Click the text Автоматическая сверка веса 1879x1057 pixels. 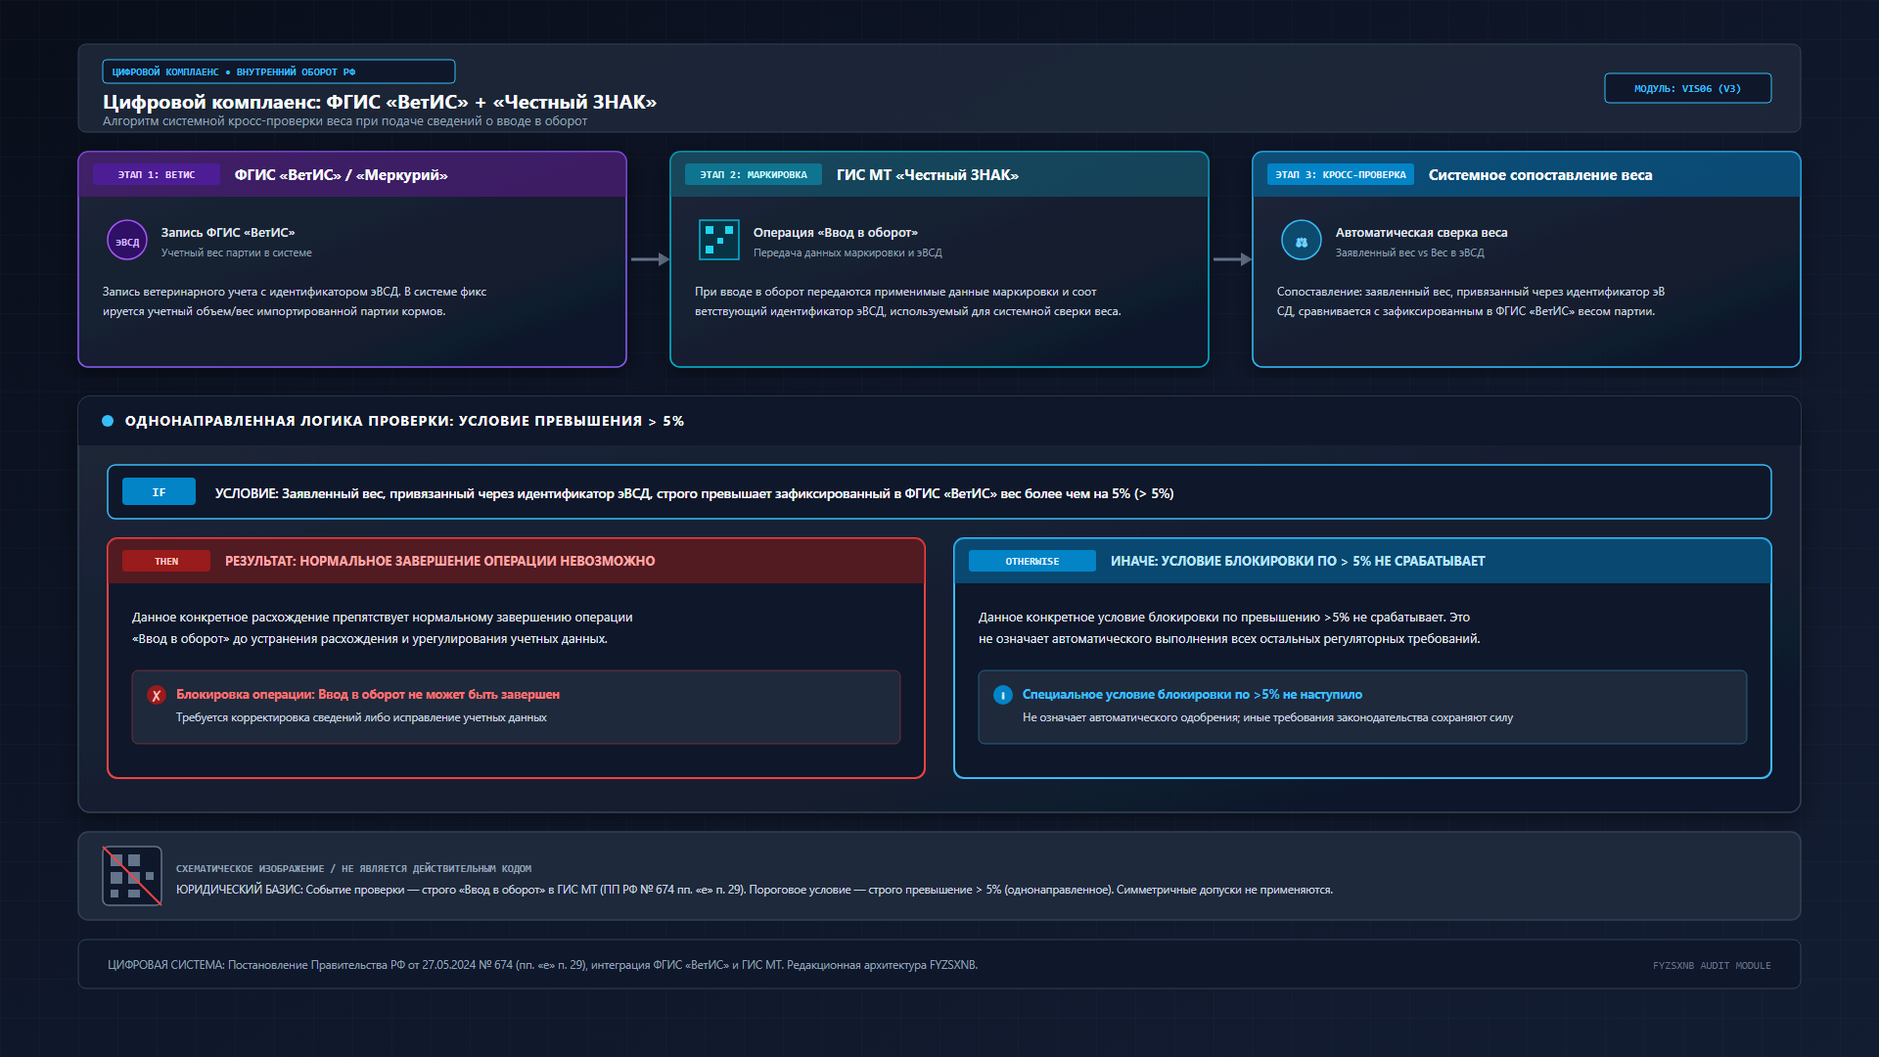(1422, 232)
